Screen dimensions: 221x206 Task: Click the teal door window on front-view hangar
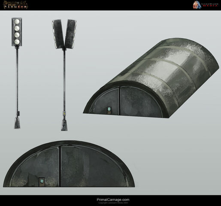pyautogui.click(x=42, y=181)
